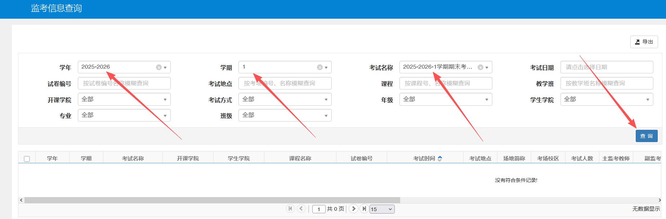Clear the 学期 selection using x icon
The image size is (666, 219).
pyautogui.click(x=319, y=67)
